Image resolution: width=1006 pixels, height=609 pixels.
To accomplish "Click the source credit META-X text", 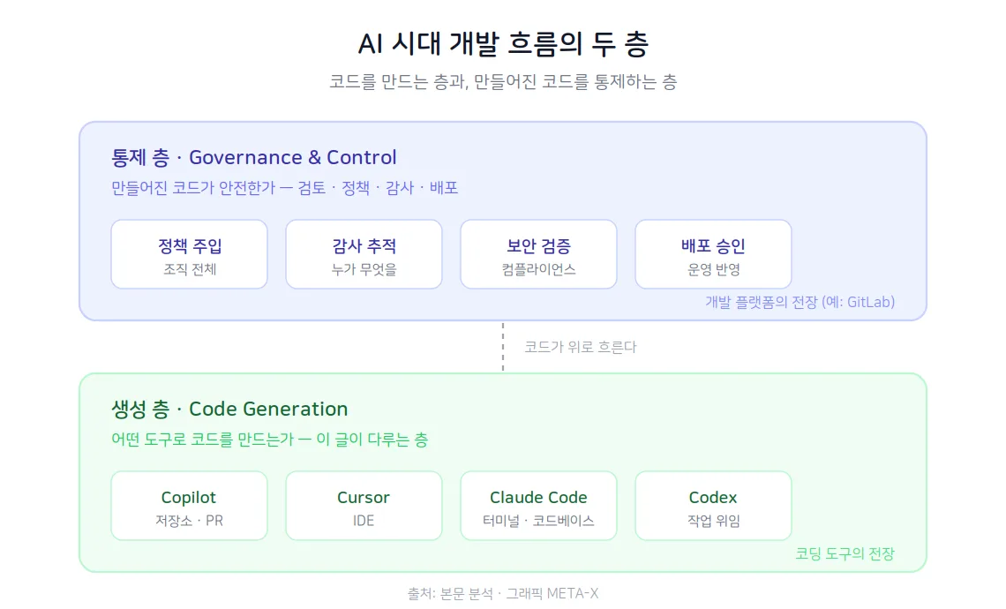I will point(503,593).
